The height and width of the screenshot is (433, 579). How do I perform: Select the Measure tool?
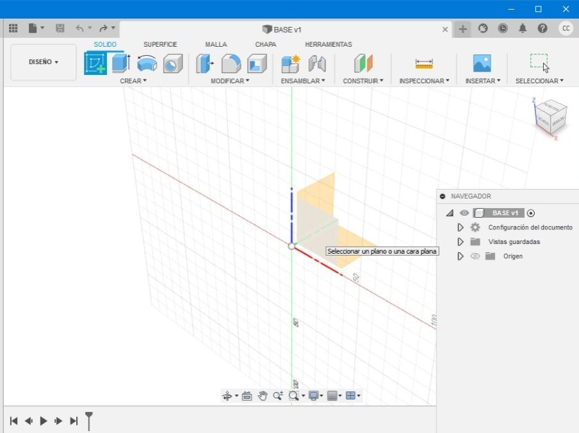424,64
